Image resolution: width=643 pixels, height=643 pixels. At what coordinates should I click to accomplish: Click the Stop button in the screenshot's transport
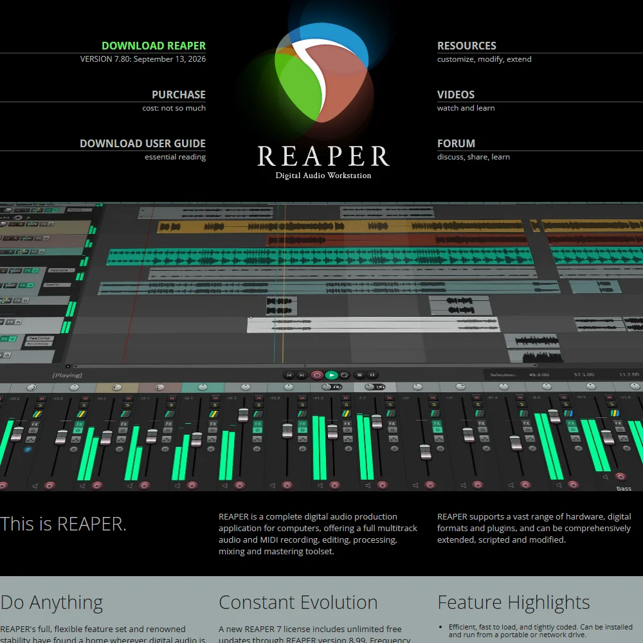(359, 375)
